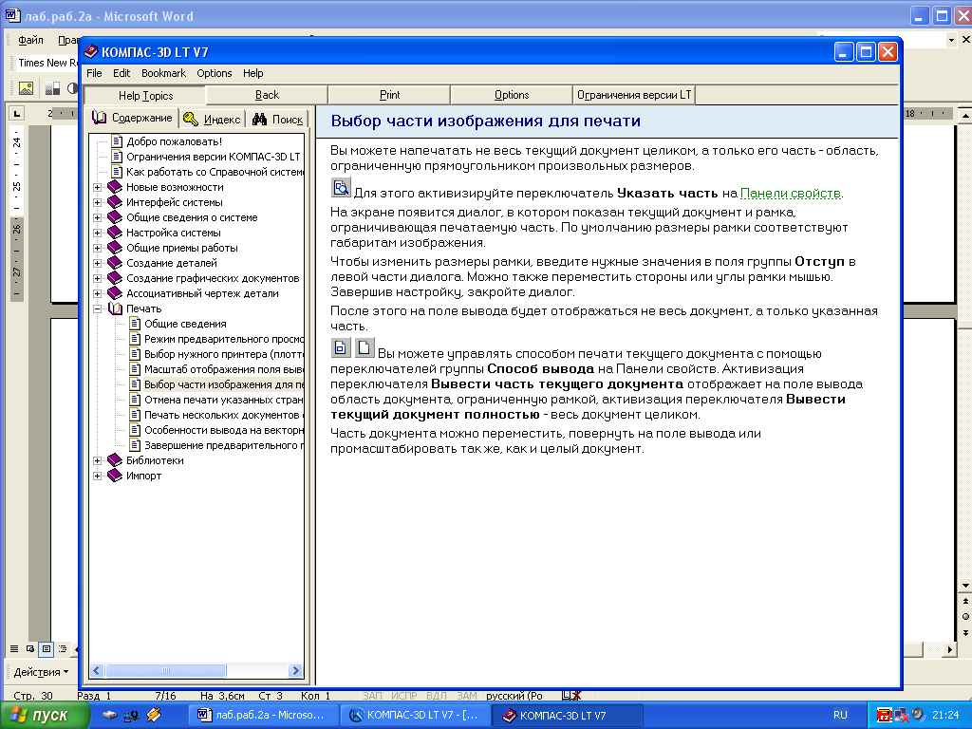Click the Word ЗАП status indicator
The image size is (972, 729).
(x=372, y=696)
